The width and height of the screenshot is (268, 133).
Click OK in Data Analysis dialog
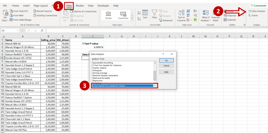pos(166,60)
